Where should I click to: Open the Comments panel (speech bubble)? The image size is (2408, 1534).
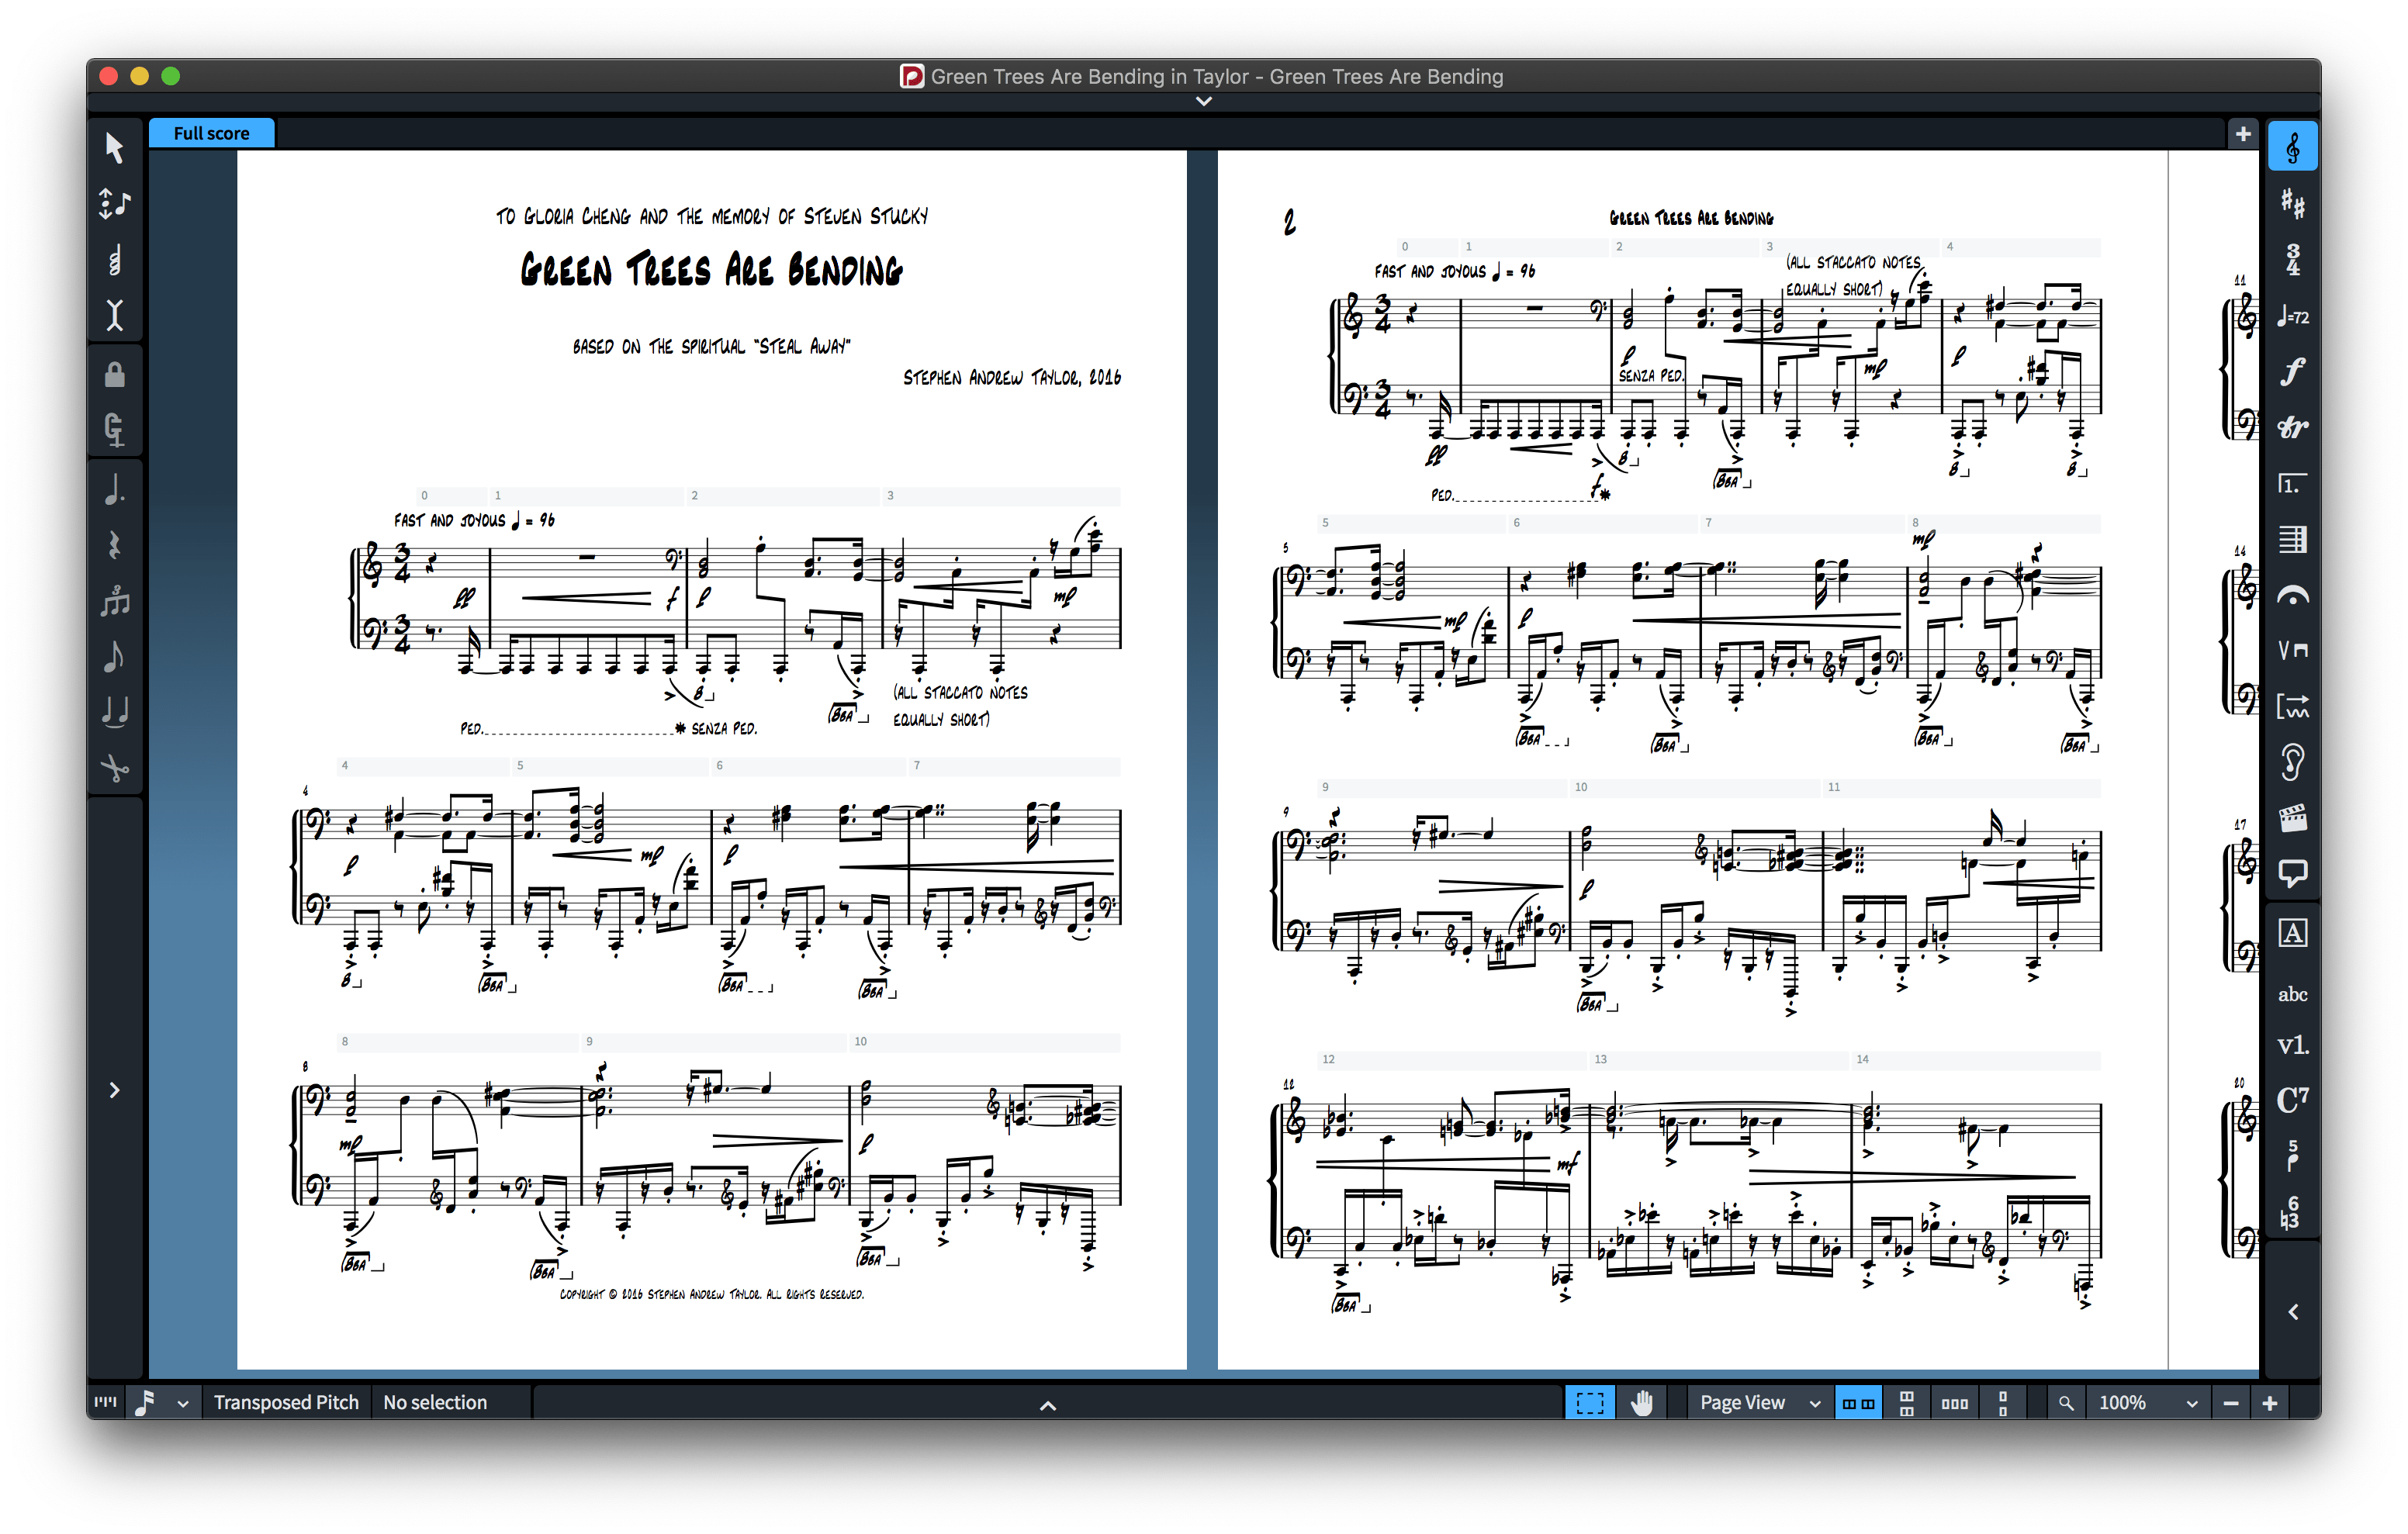point(2292,874)
